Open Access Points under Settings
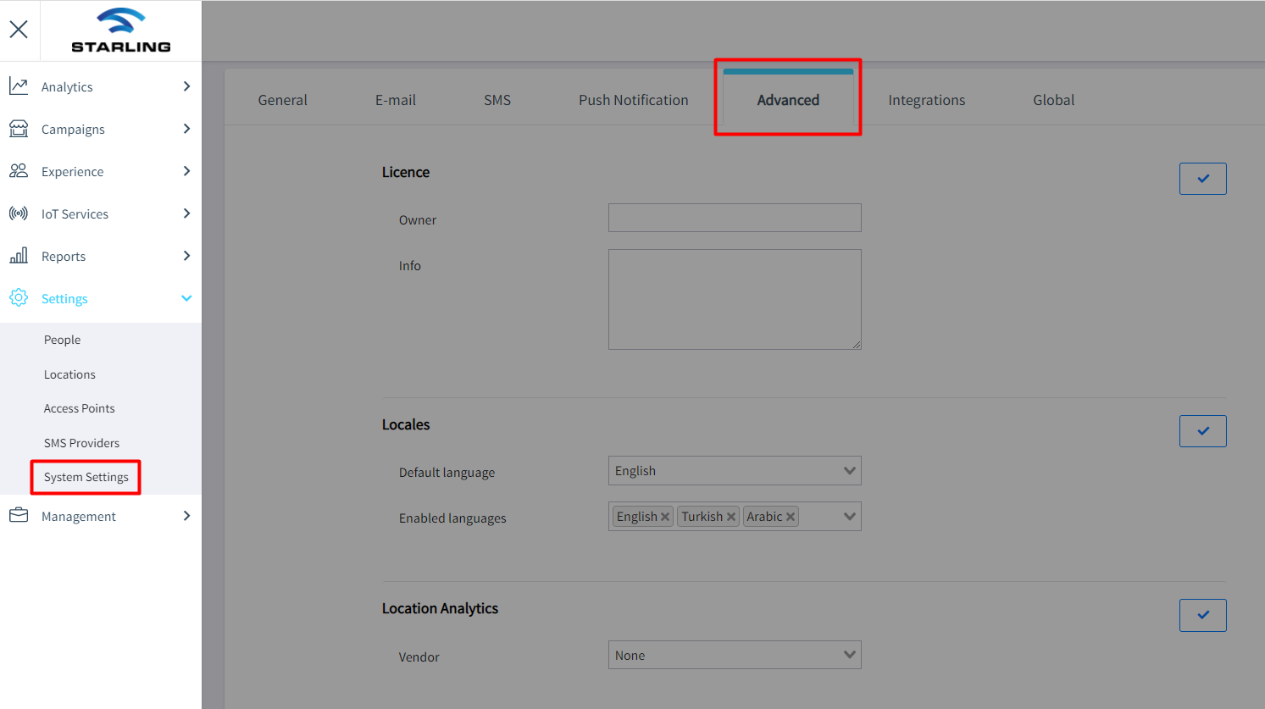This screenshot has height=709, width=1265. [x=80, y=408]
